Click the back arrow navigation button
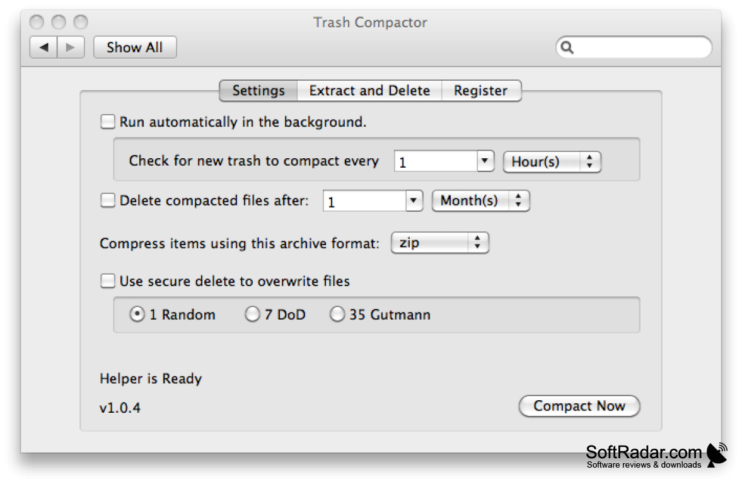This screenshot has height=484, width=742. [43, 47]
